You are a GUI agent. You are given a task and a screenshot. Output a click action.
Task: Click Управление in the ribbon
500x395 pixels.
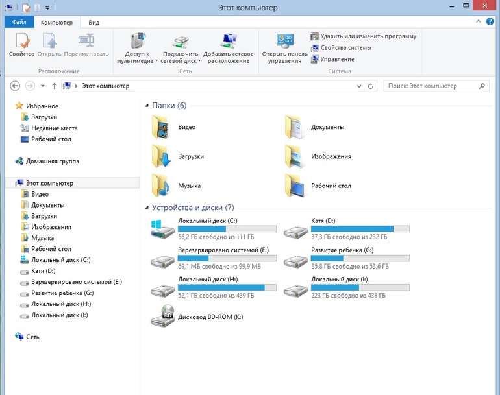coord(332,59)
